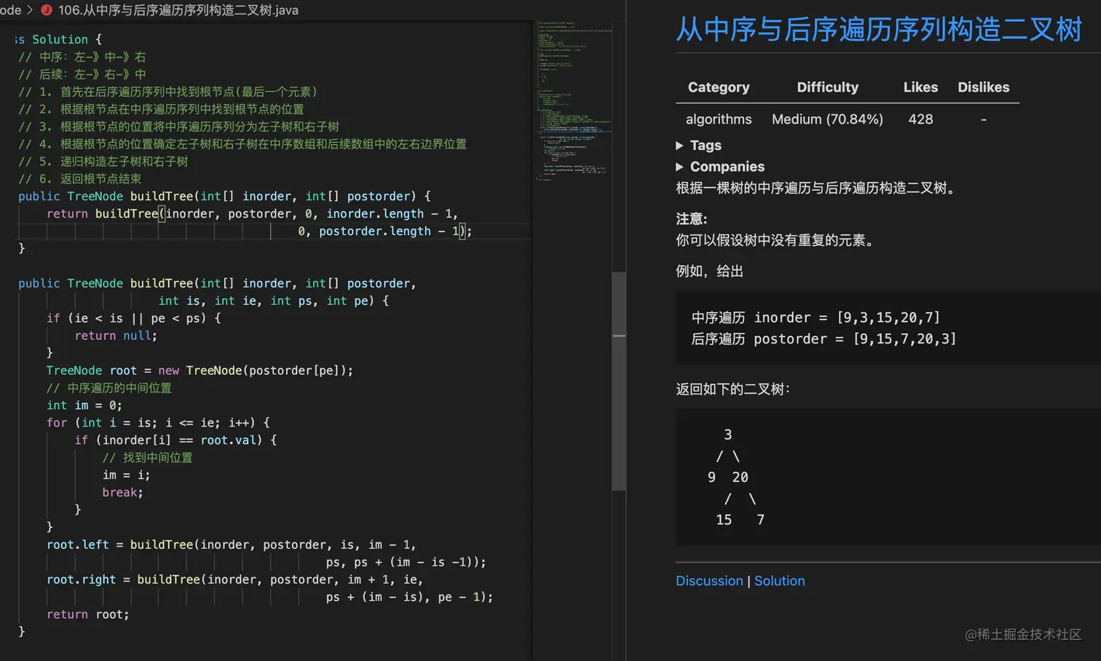Click the comment '// 找到中间位置'

(147, 458)
